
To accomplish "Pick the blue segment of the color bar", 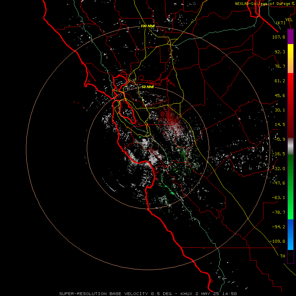I will [x=290, y=234].
